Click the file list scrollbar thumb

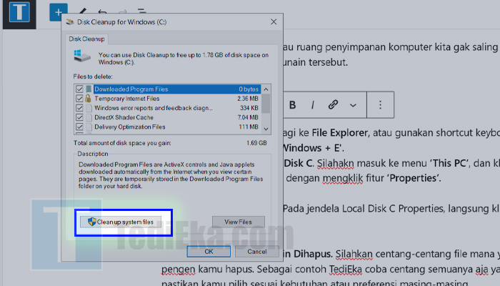pos(266,104)
